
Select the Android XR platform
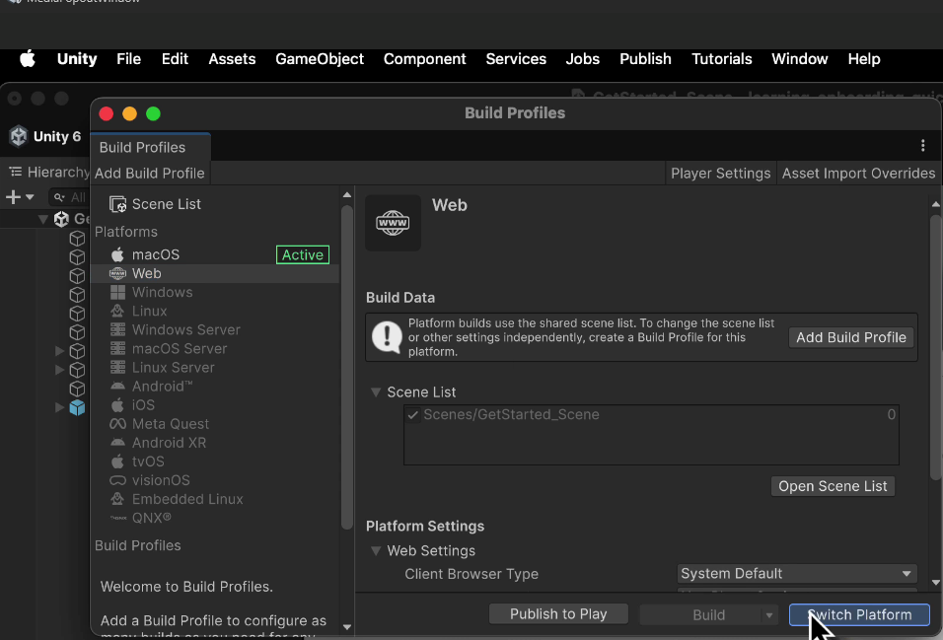tap(215, 443)
